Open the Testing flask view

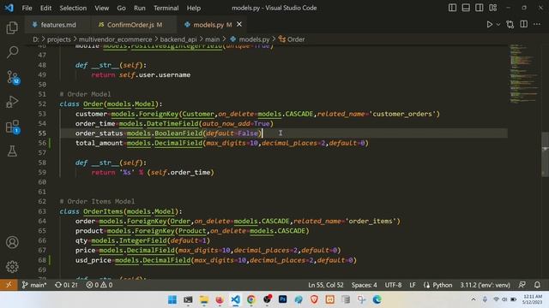(x=12, y=151)
